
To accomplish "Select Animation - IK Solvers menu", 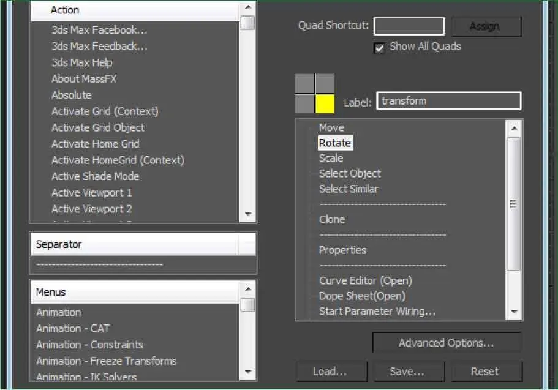I will [86, 377].
